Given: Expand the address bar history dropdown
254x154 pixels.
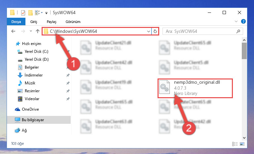Looking at the screenshot, I should (148, 32).
